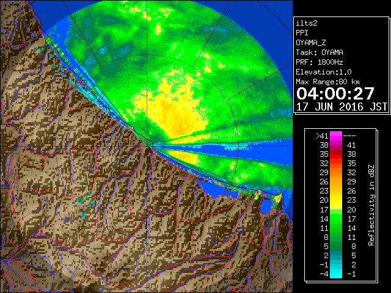Image resolution: width=391 pixels, height=293 pixels.
Task: Click the "ilts2" label in info box
Action: pyautogui.click(x=307, y=23)
